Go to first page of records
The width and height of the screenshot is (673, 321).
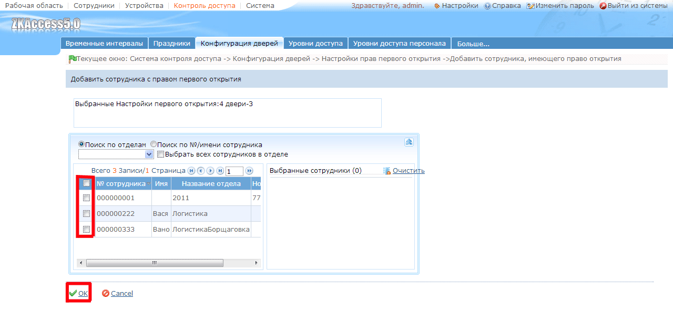[x=191, y=171]
